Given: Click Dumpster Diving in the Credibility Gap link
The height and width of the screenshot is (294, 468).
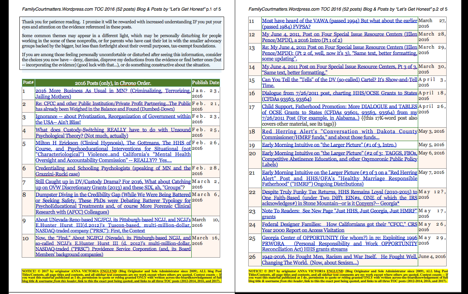Looking at the screenshot, I should click(x=113, y=195).
